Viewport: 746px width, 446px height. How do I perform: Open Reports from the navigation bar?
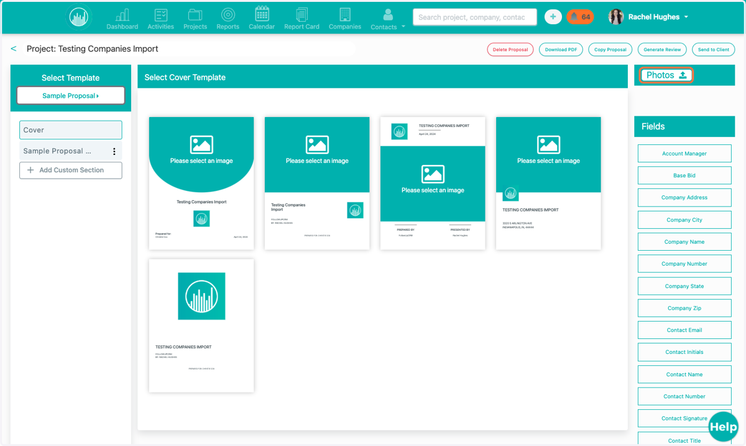pyautogui.click(x=228, y=19)
